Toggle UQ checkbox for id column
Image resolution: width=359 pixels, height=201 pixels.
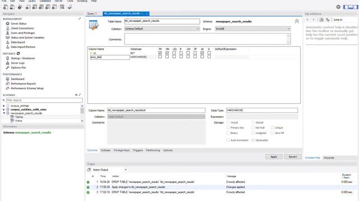click(x=174, y=53)
